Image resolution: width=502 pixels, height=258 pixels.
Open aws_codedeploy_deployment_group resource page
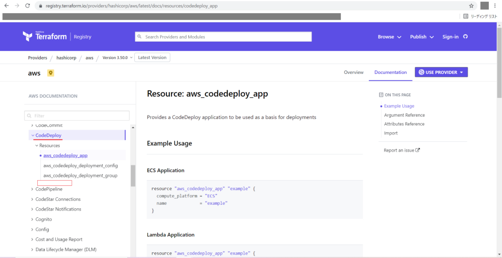[x=80, y=176]
